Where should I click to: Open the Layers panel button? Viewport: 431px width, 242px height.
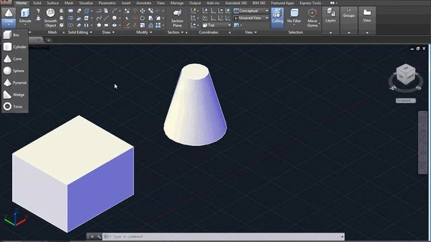tap(331, 15)
